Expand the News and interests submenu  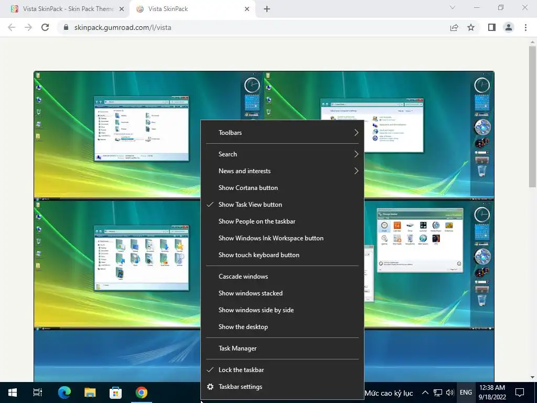pos(282,171)
